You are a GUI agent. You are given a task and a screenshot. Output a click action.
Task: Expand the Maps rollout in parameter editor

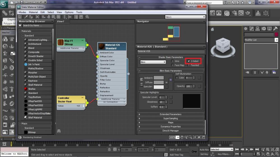[171, 122]
